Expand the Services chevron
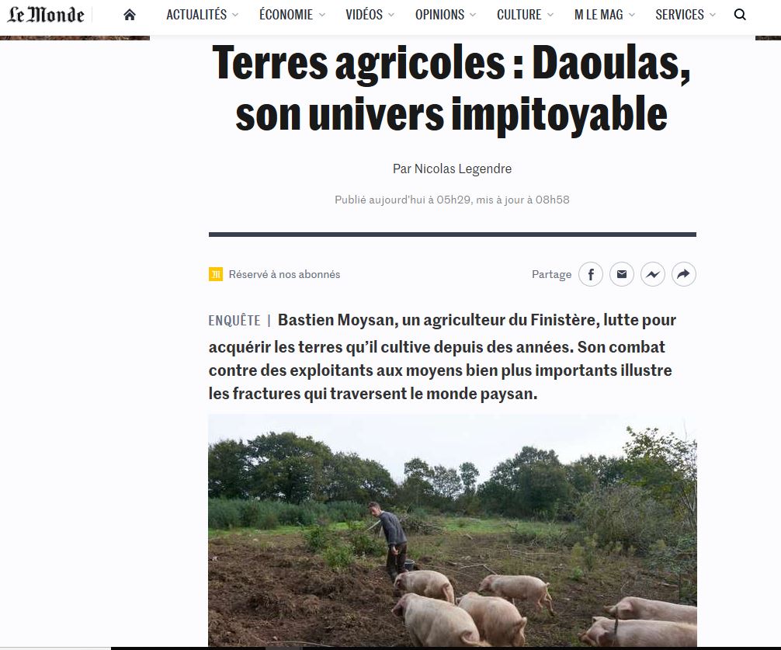Screen dimensions: 781x650 click(x=712, y=15)
